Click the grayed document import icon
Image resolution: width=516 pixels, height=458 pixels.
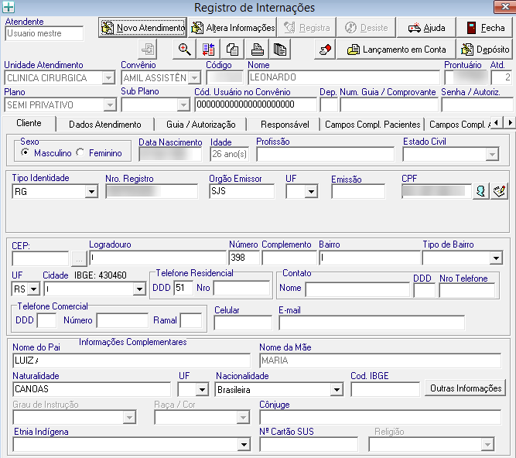tap(148, 50)
